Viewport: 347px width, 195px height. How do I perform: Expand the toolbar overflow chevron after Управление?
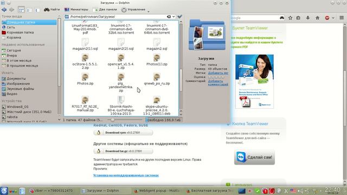(149, 11)
